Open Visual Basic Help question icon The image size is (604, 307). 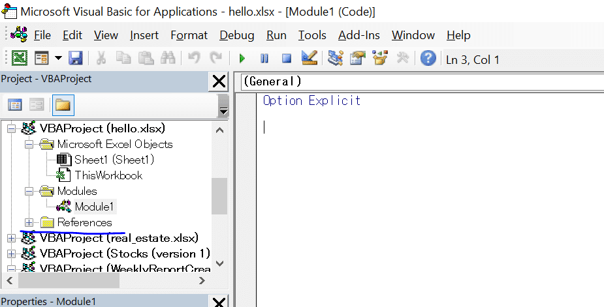click(428, 59)
